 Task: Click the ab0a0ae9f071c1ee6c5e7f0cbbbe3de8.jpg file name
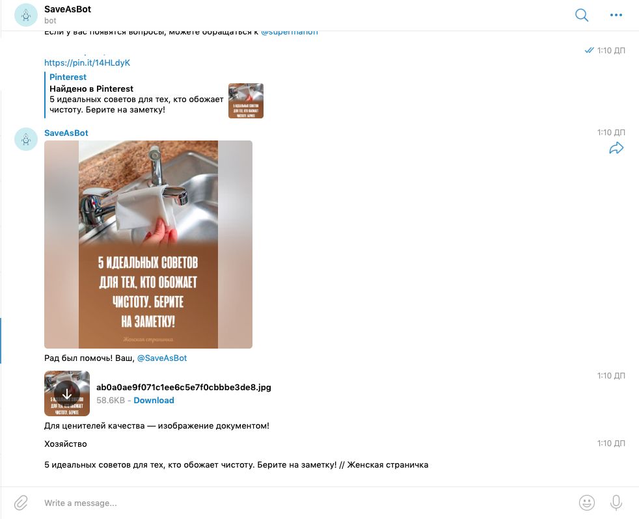184,387
